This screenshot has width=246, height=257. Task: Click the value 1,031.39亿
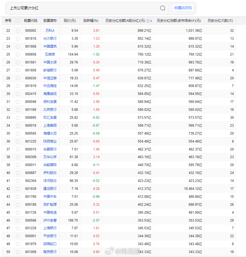[x=194, y=31]
